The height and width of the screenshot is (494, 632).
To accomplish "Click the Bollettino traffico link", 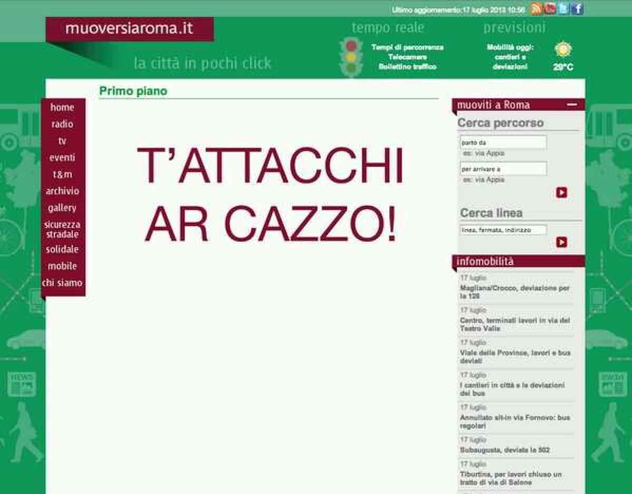I will [x=408, y=66].
